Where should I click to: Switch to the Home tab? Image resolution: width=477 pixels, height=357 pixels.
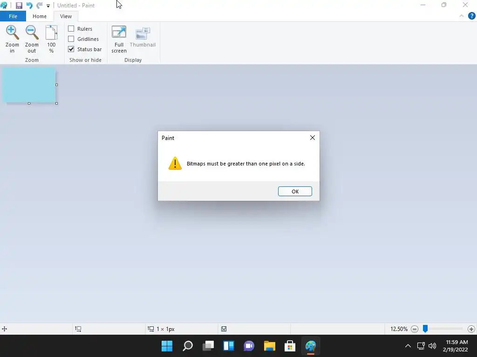pos(40,16)
